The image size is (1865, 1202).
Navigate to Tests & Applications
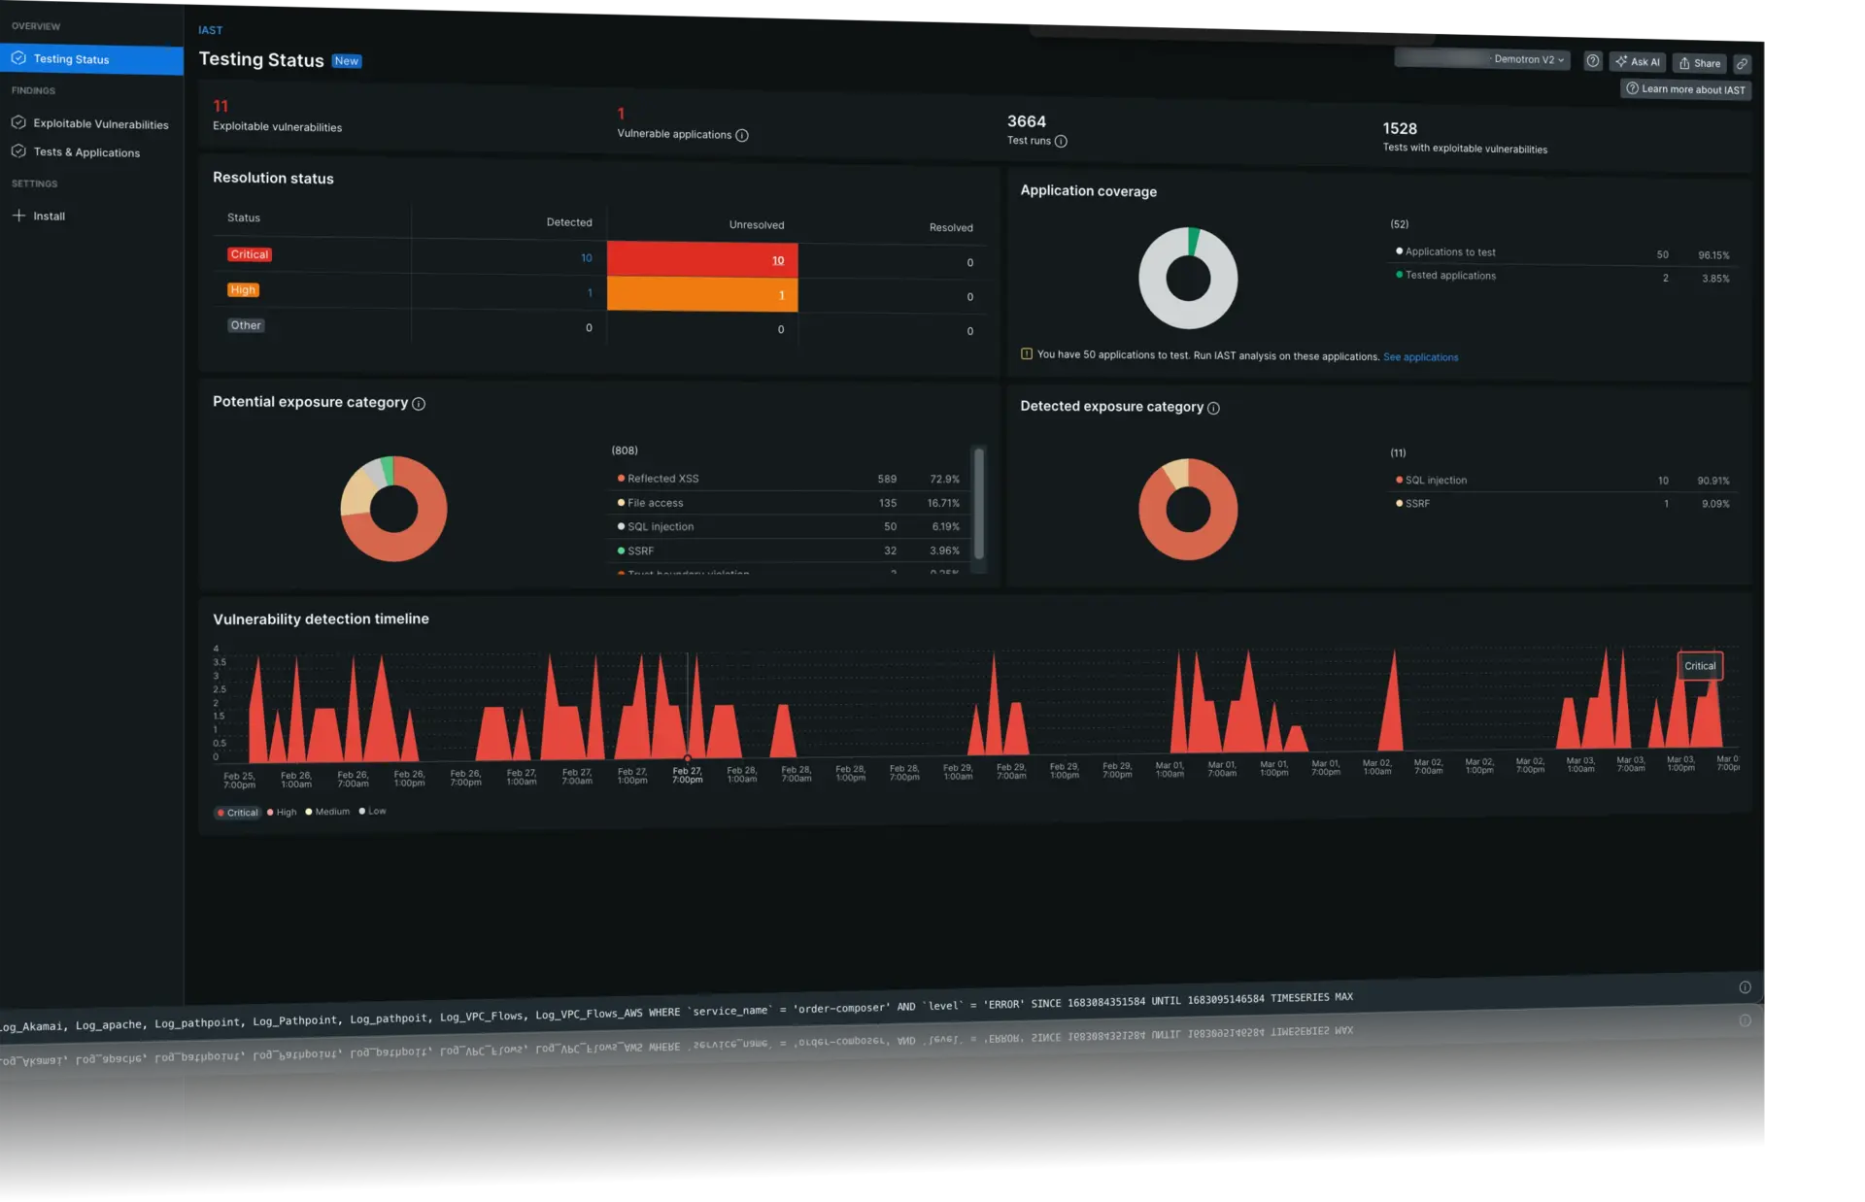click(x=86, y=152)
